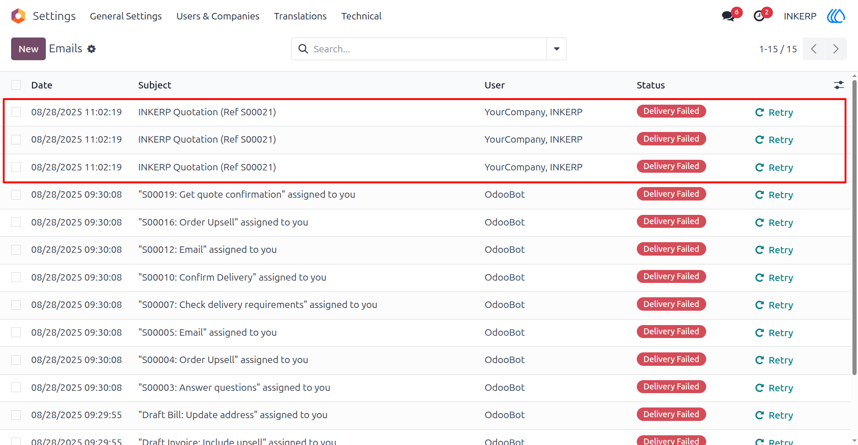Viewport: 858px width, 445px height.
Task: Retry the S00016 Order Upsell email
Action: 774,223
